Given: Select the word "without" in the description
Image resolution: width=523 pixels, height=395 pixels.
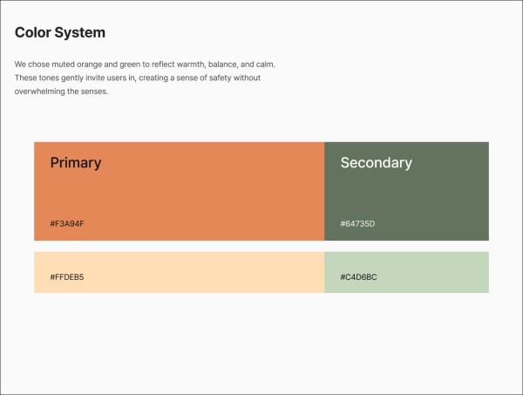Looking at the screenshot, I should (244, 78).
